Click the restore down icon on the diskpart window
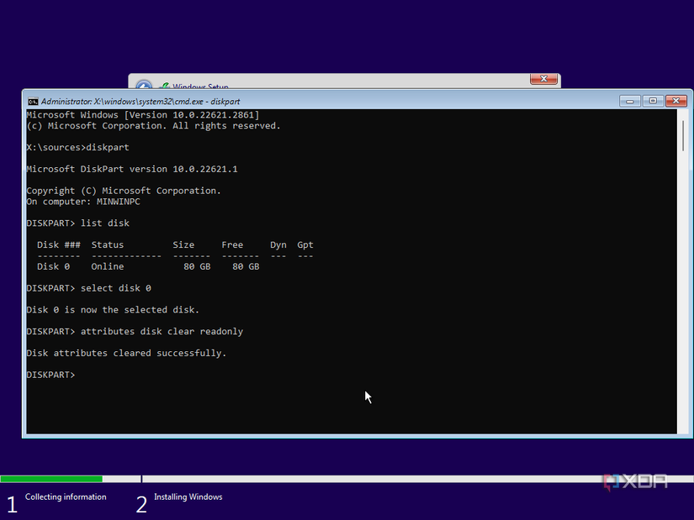Screen dimensions: 694x520 coord(652,100)
